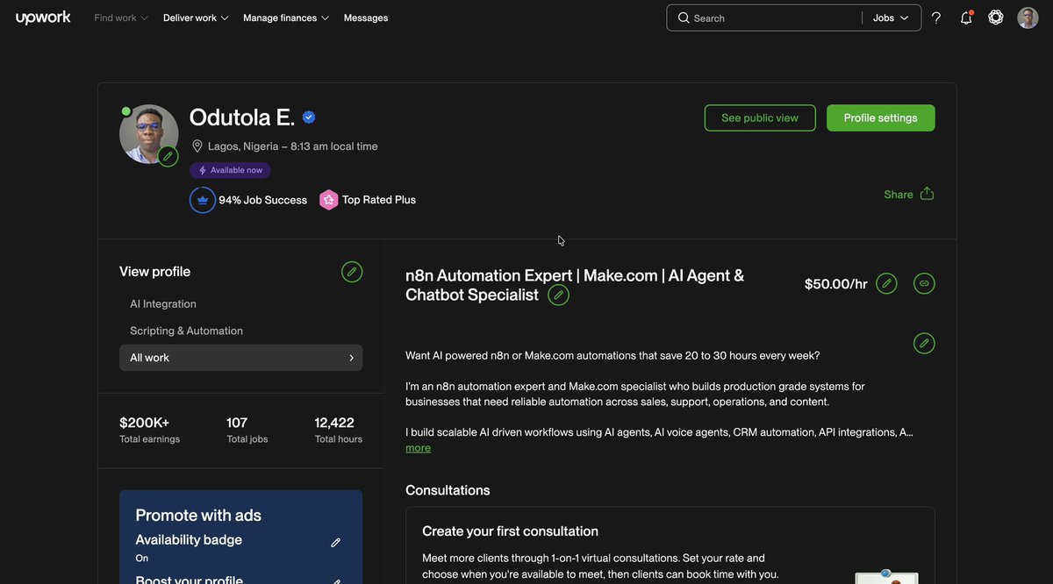Expand the Deliver work menu
Image resolution: width=1053 pixels, height=584 pixels.
tap(196, 18)
